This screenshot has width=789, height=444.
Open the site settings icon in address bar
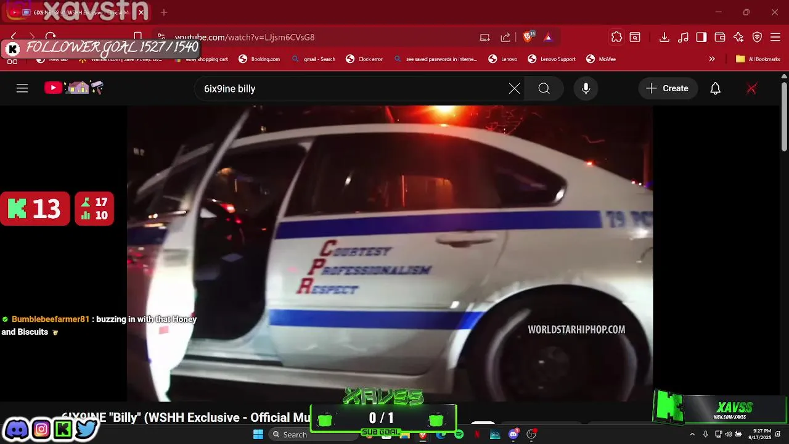[160, 37]
